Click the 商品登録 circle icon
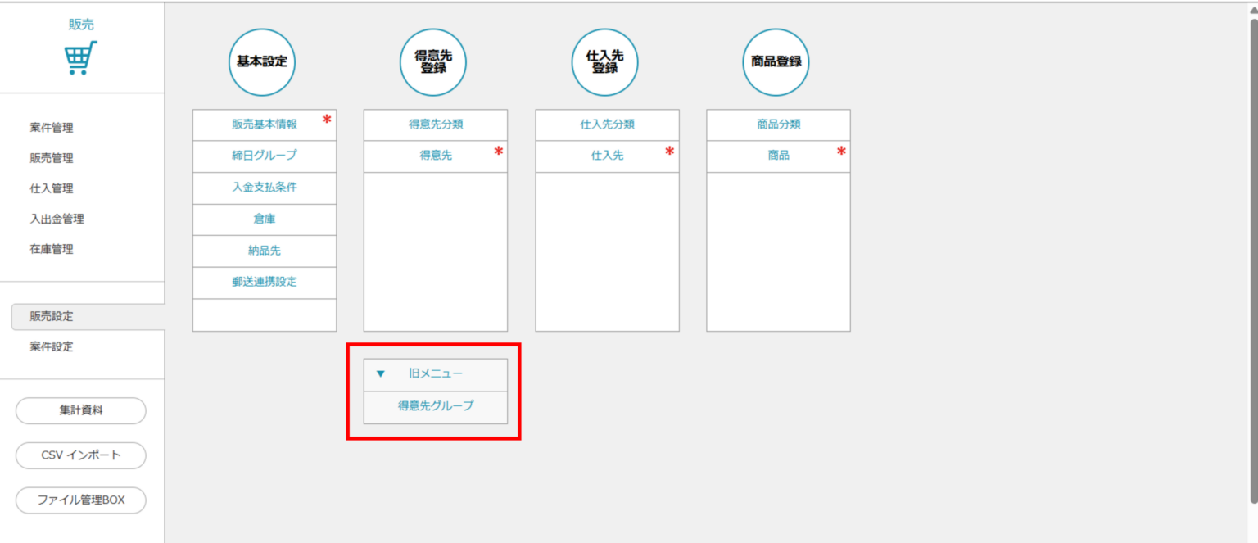Screen dimensions: 1258x543 coord(776,62)
